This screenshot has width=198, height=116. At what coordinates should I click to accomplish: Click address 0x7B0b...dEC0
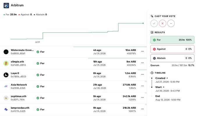pos(18,76)
